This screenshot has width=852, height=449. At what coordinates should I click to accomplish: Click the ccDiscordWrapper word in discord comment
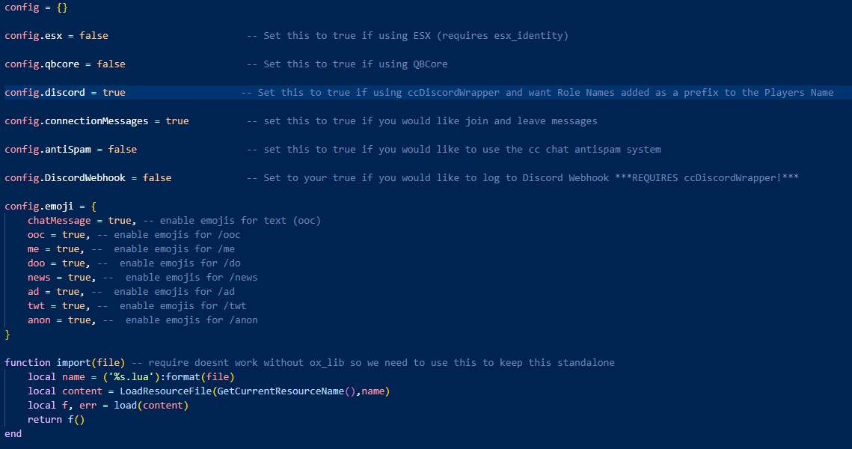(x=459, y=93)
